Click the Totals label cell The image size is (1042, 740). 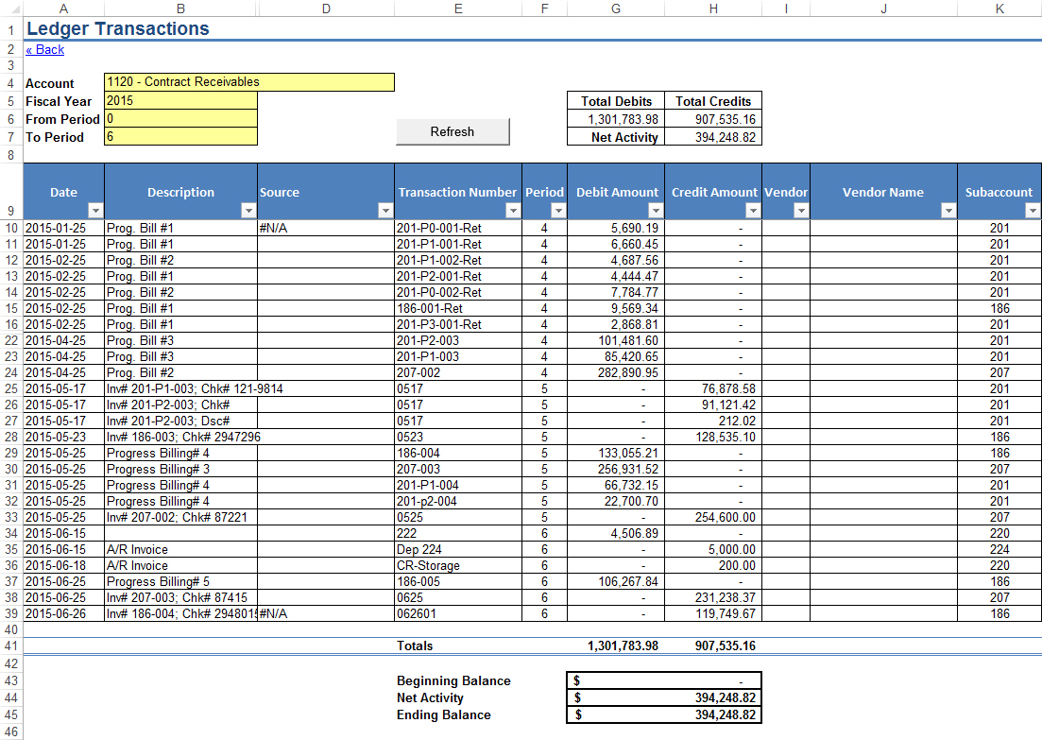tap(458, 645)
